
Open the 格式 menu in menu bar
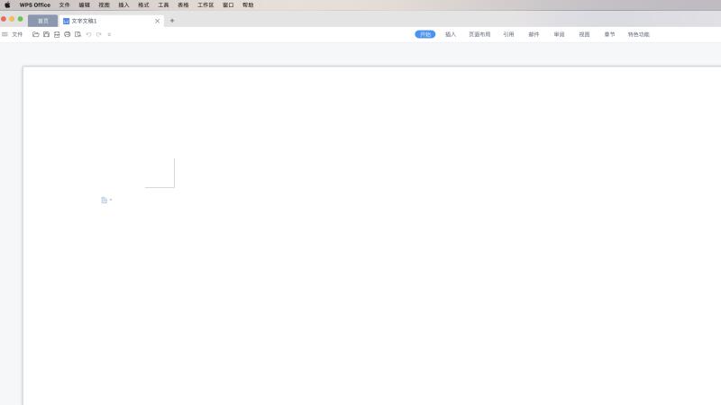(143, 4)
